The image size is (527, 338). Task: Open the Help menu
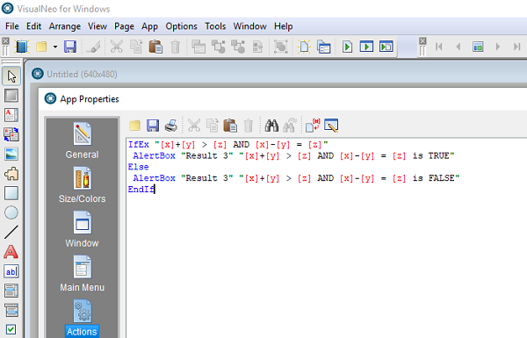pyautogui.click(x=284, y=26)
